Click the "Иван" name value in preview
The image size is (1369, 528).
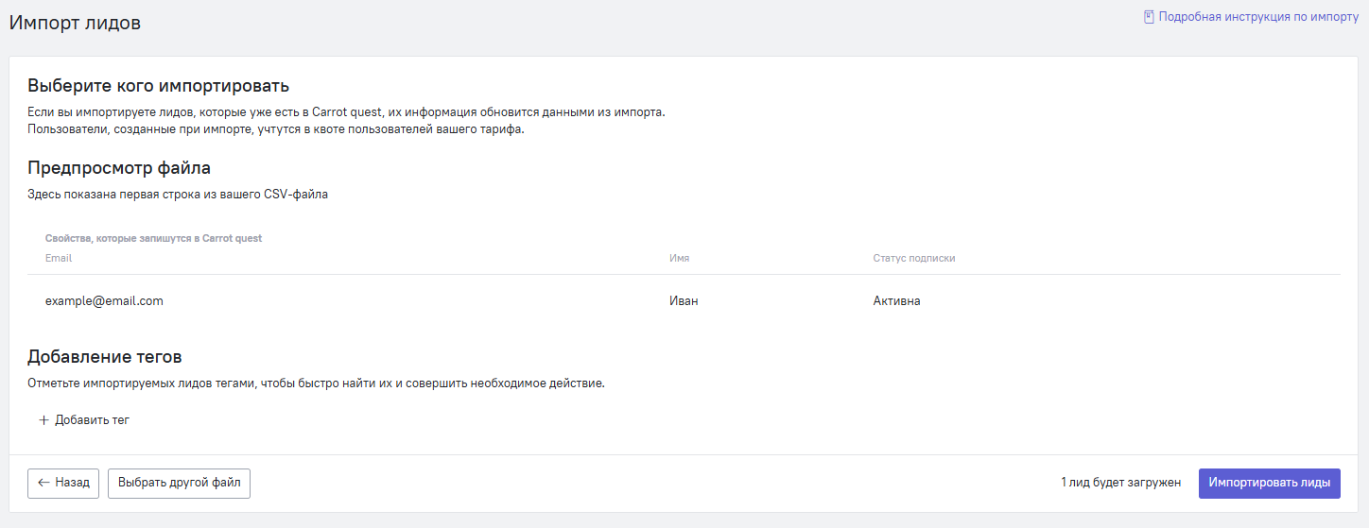point(684,301)
